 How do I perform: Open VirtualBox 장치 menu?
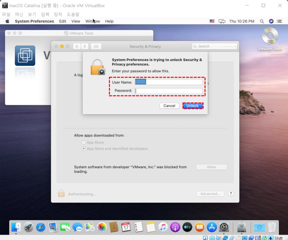pos(58,14)
